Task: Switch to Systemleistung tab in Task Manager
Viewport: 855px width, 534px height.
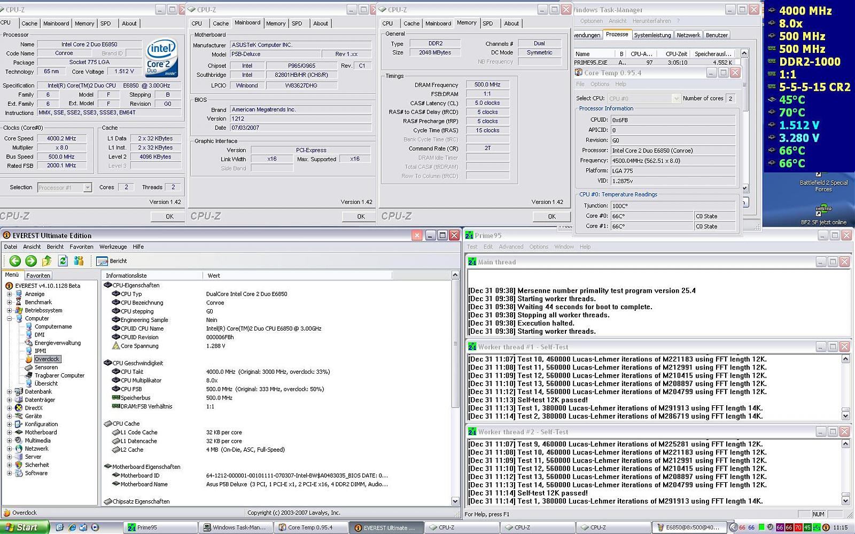Action: (x=652, y=35)
